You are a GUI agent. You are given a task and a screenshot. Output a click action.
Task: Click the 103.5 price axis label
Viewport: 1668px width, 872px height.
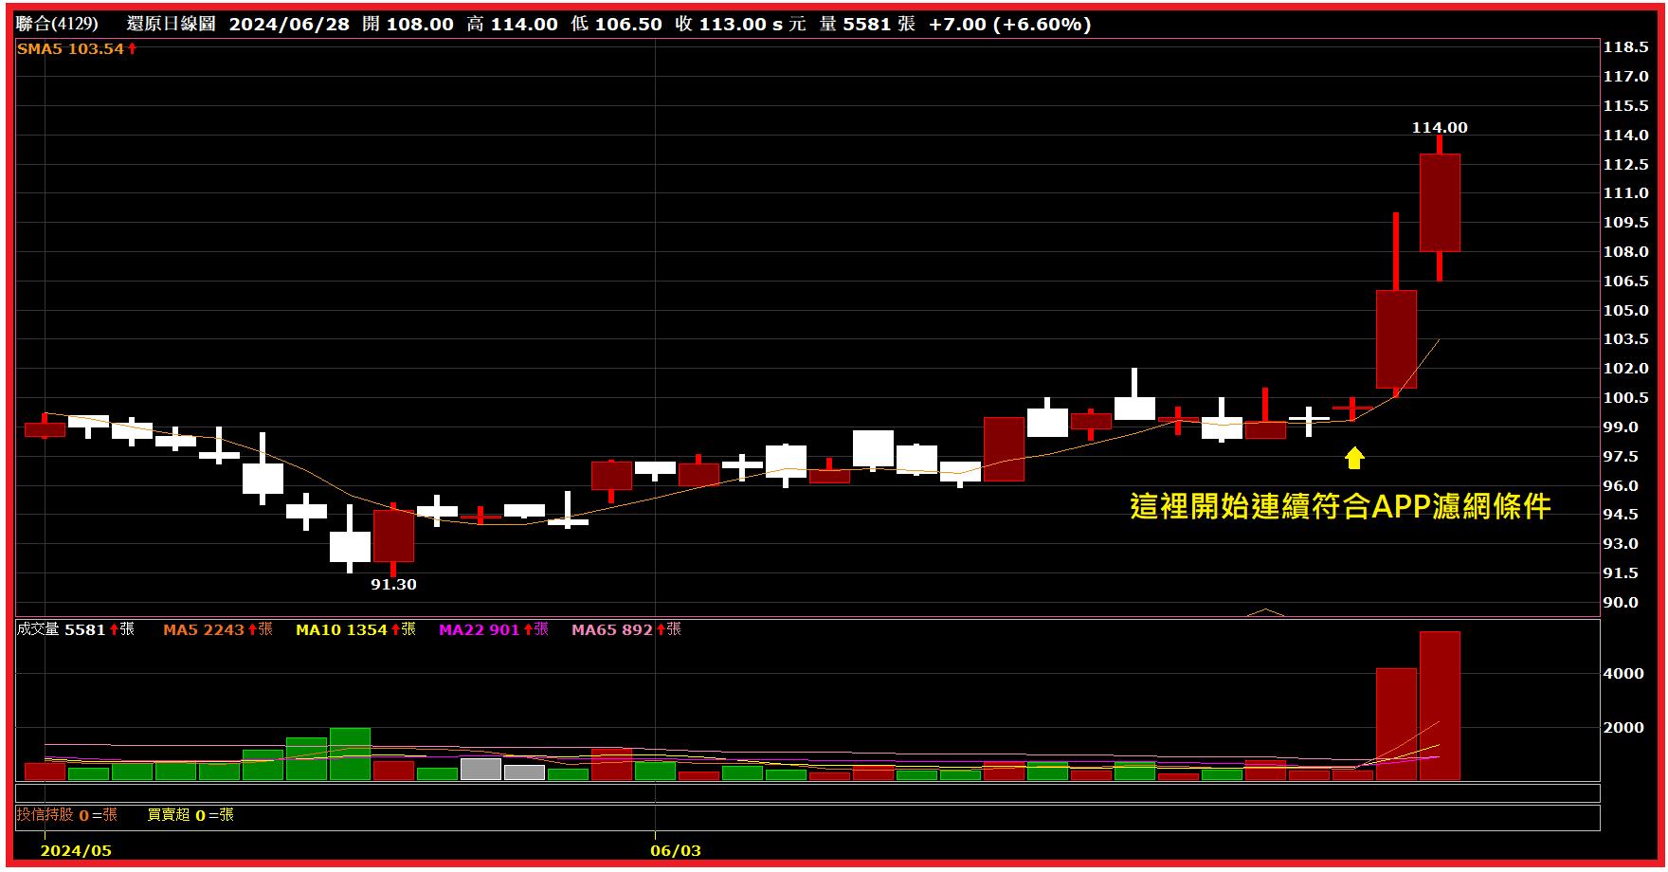tap(1625, 338)
